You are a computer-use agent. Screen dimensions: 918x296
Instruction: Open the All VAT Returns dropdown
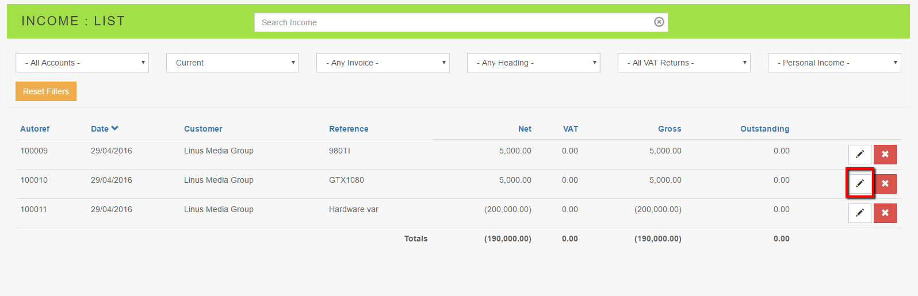[684, 63]
